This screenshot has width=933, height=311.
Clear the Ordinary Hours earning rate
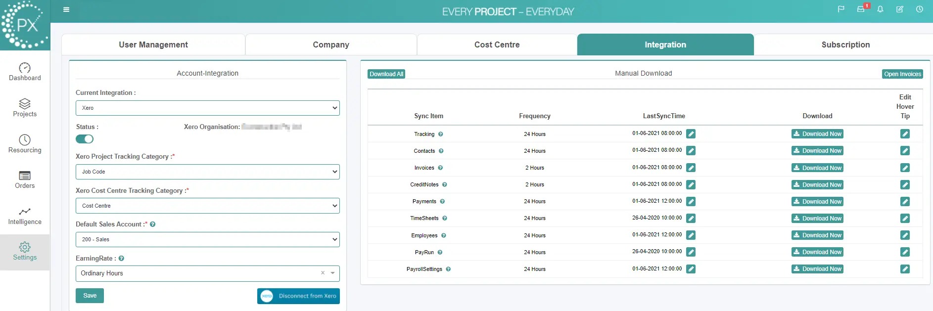click(323, 273)
